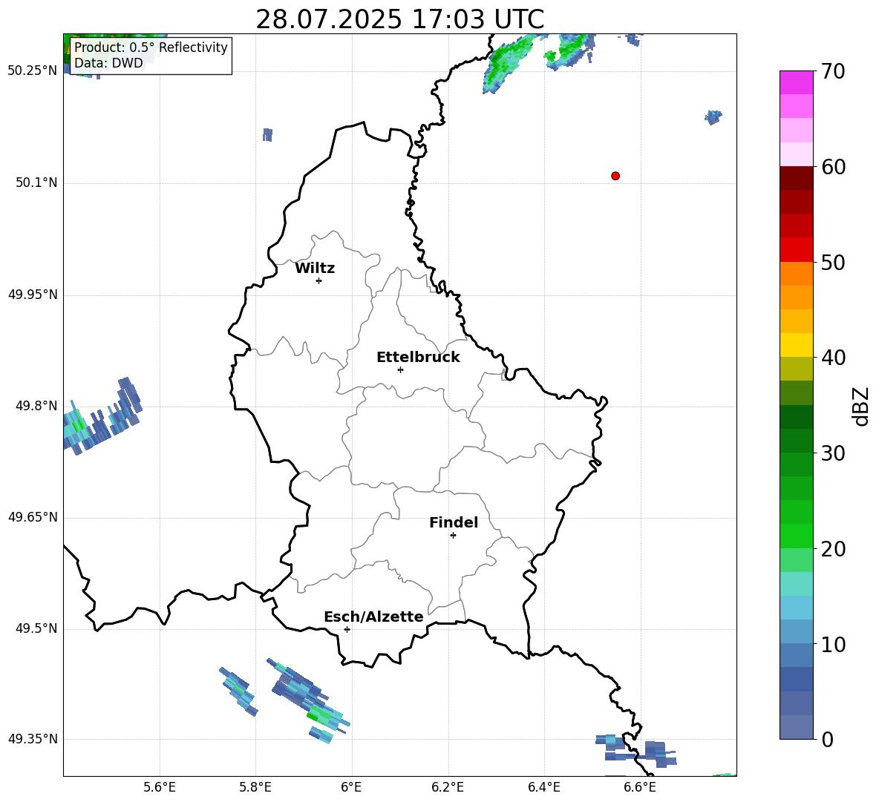
Task: Click the colorbar tick label 50
Action: [x=833, y=263]
